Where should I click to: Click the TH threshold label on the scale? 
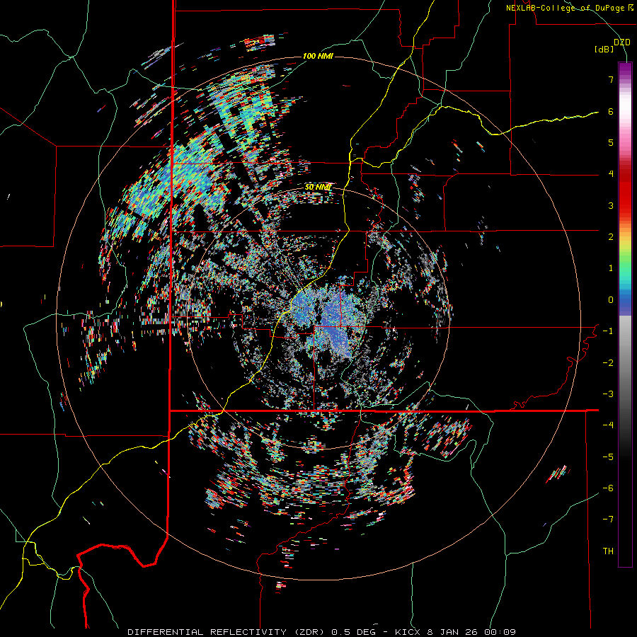pyautogui.click(x=608, y=551)
